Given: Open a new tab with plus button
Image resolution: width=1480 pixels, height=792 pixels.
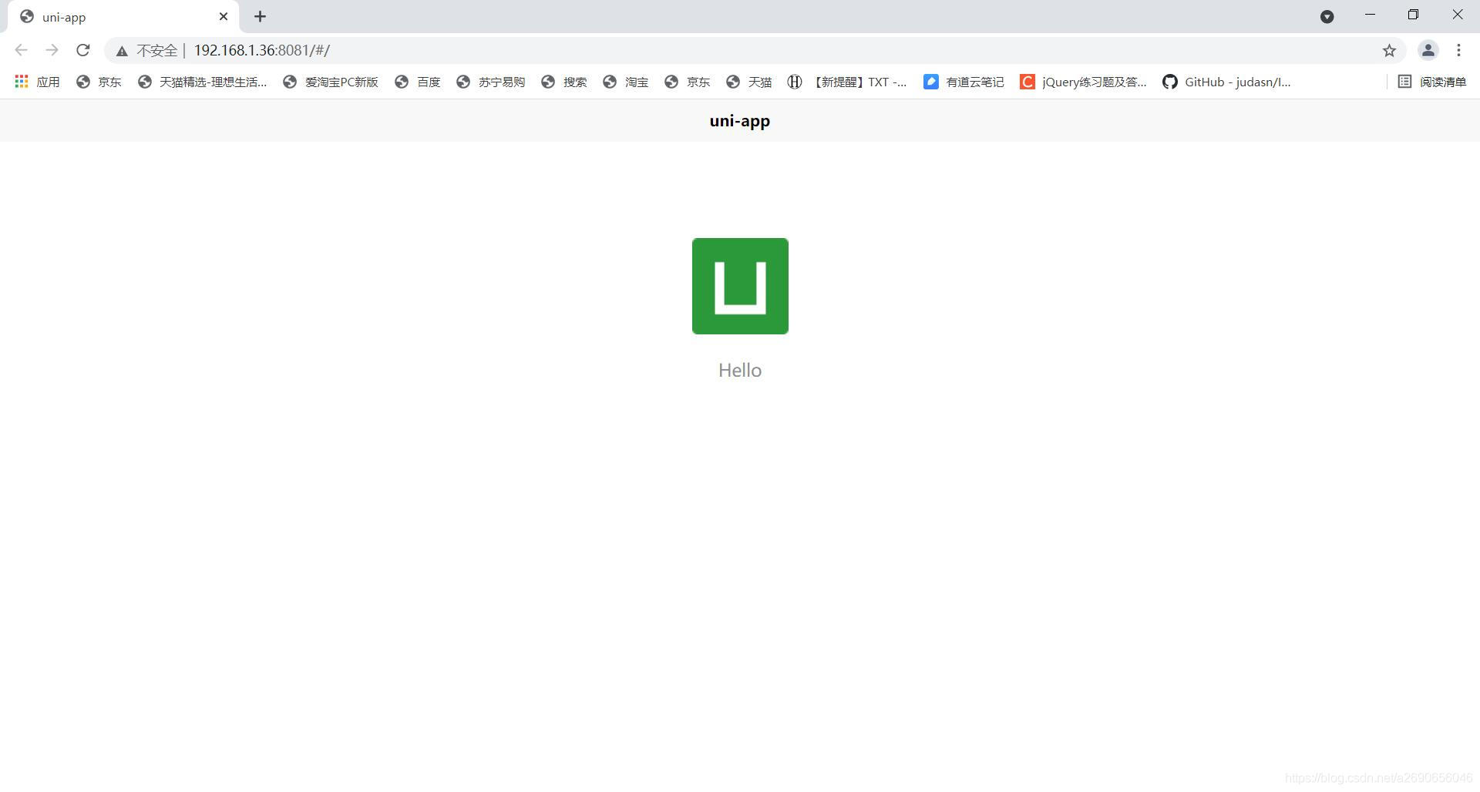Looking at the screenshot, I should point(260,16).
